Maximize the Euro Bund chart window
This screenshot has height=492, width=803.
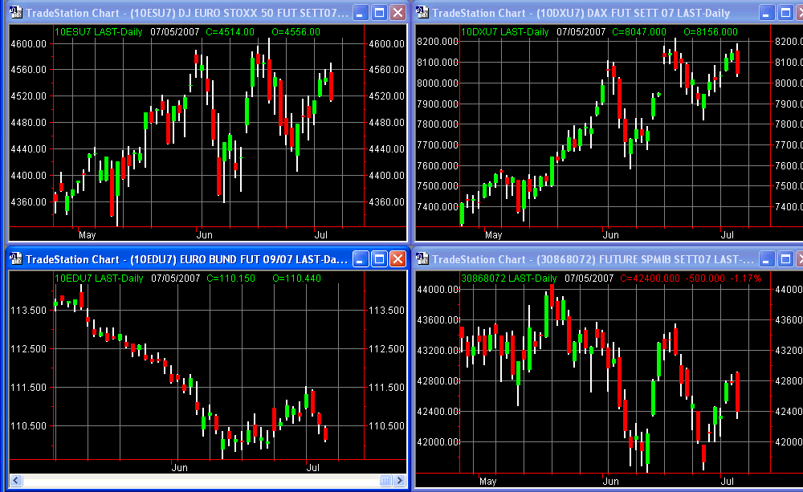(x=380, y=259)
